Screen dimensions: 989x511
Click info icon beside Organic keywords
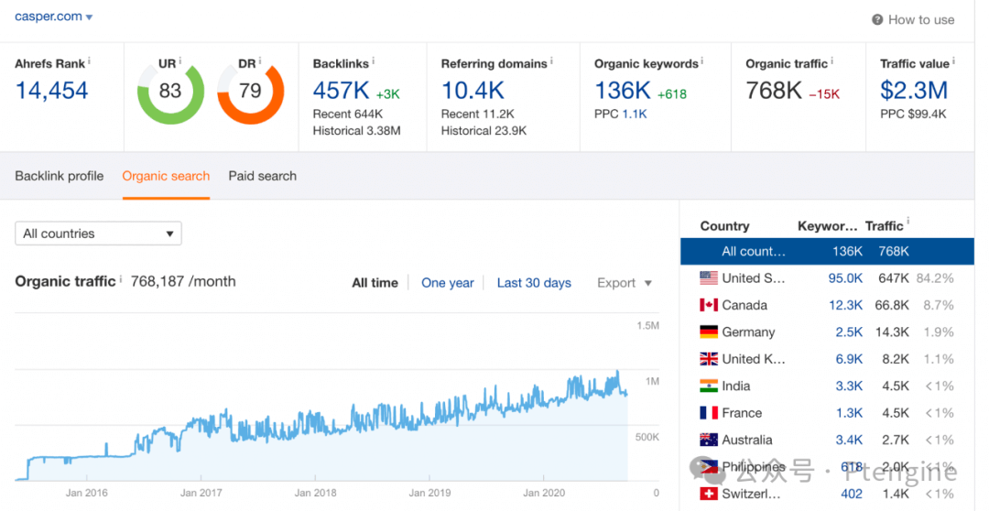coord(702,61)
